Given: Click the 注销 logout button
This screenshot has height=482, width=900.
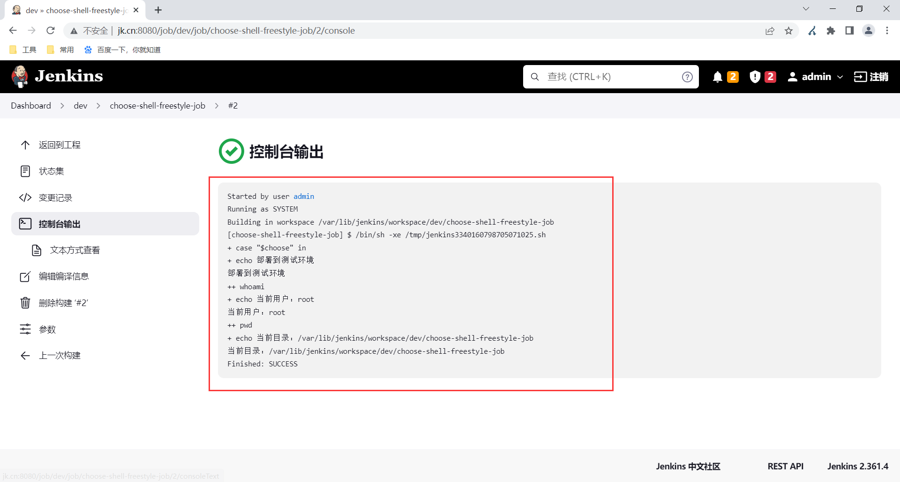Looking at the screenshot, I should pos(871,77).
